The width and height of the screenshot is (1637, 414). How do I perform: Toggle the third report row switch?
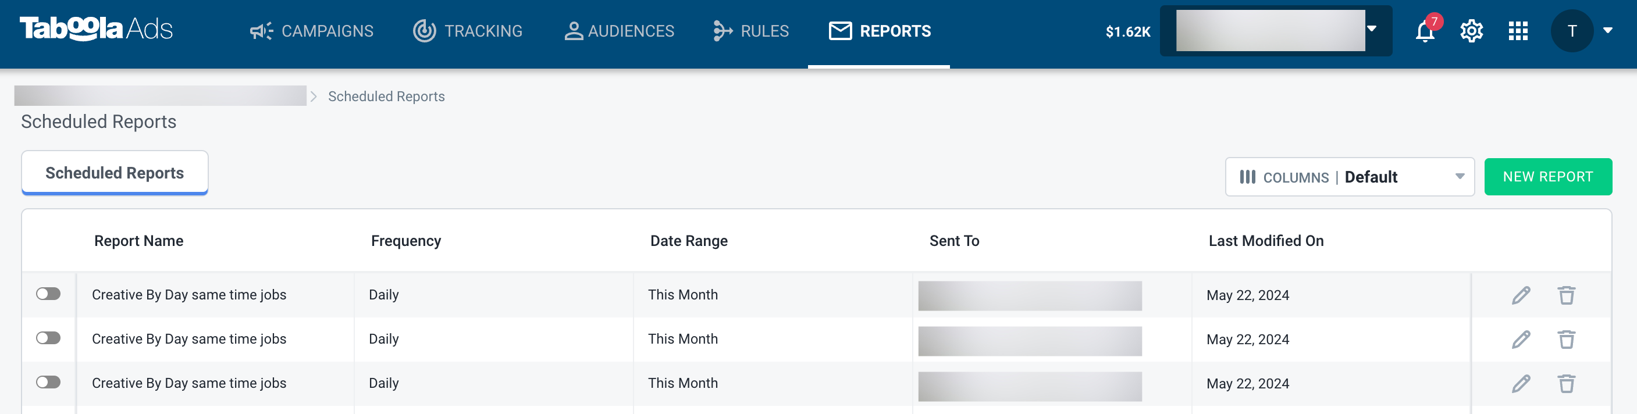pos(48,382)
